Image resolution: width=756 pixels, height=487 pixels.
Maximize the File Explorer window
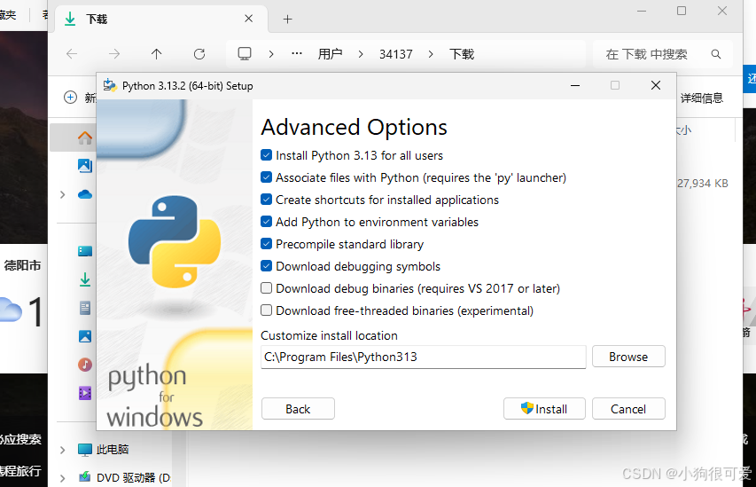682,11
